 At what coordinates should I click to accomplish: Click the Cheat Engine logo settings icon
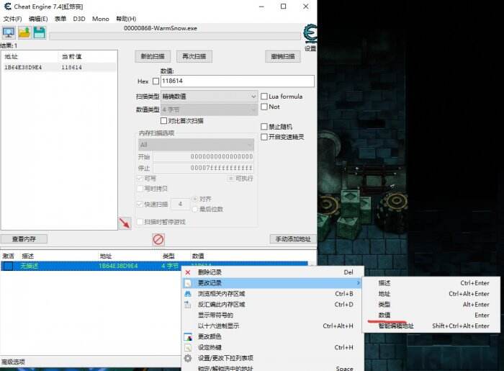(x=310, y=33)
